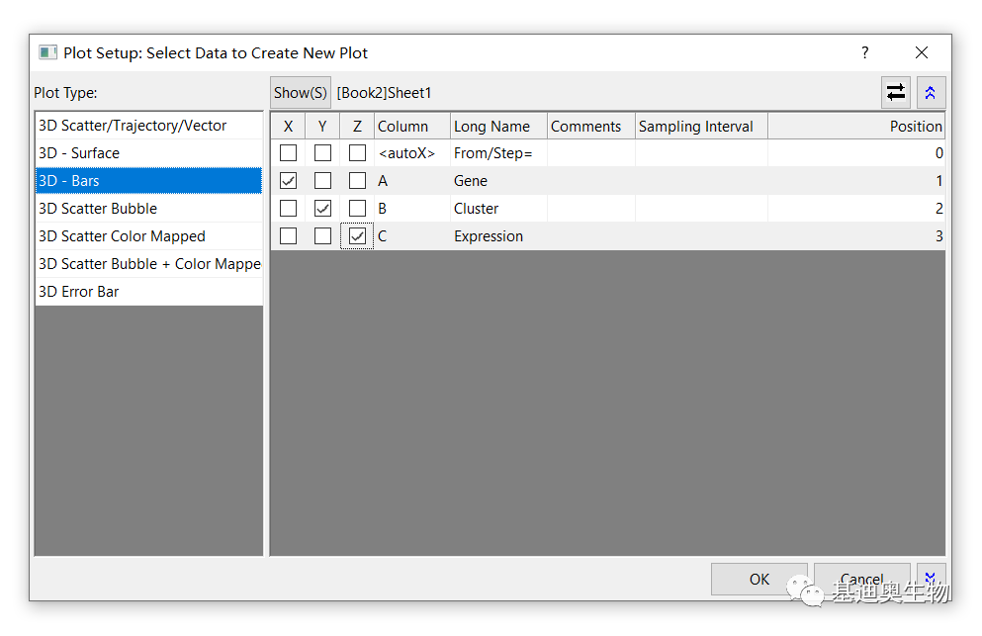Select 3D Scatter Color Mapped type

coord(122,236)
